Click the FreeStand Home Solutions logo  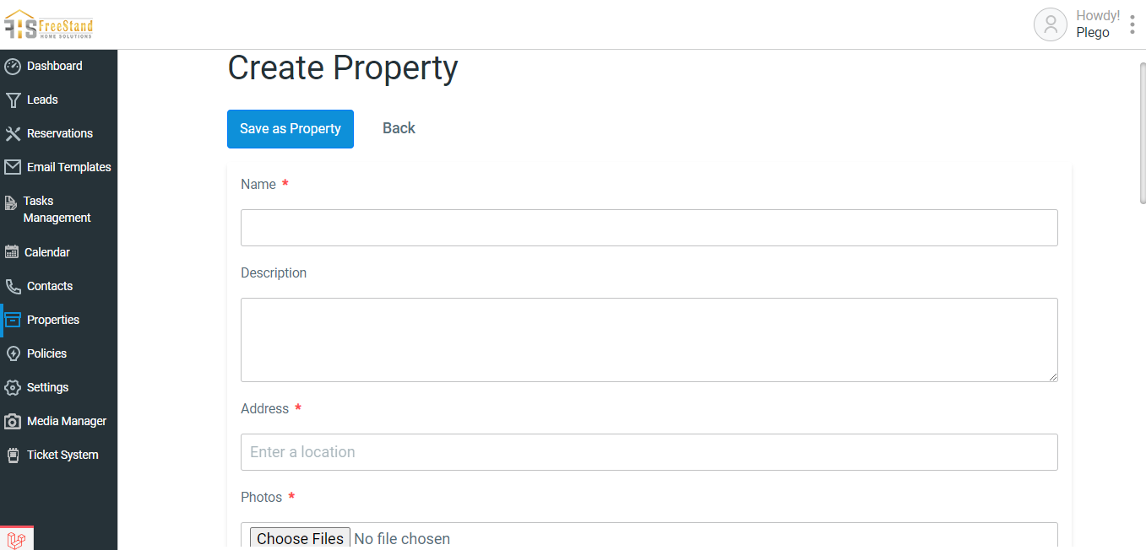click(x=49, y=24)
